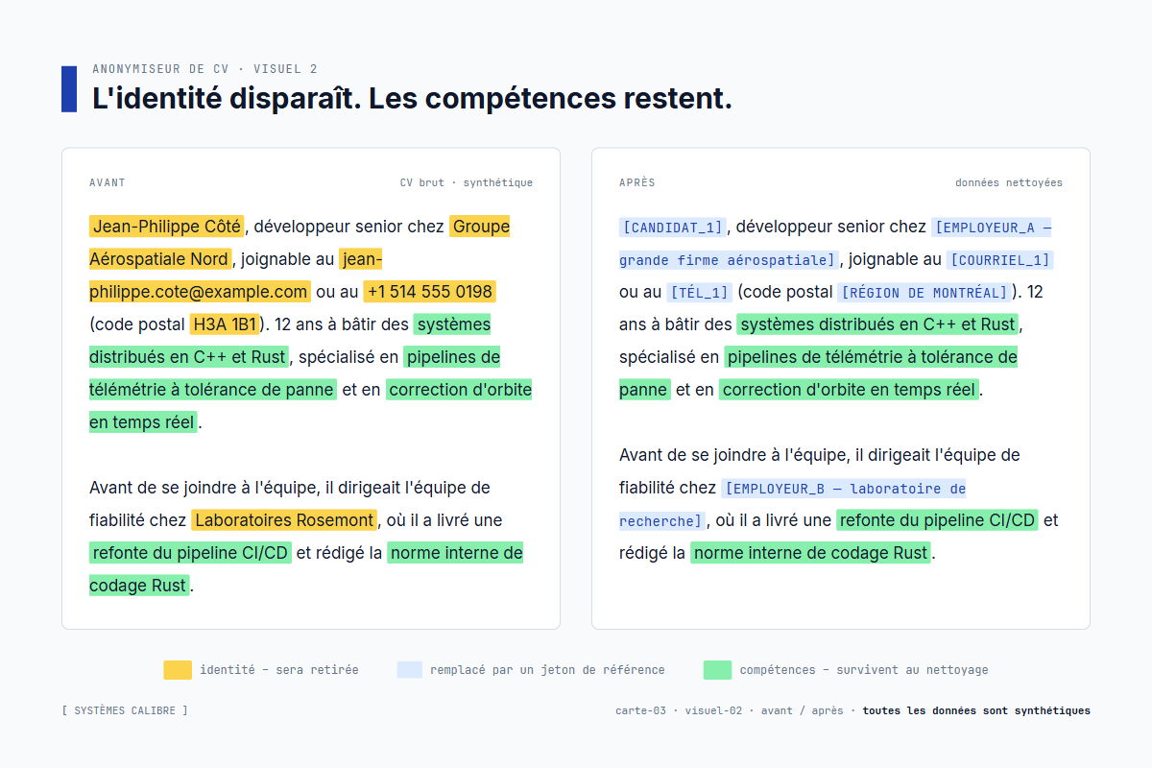
Task: Click the [CANDIDAT_1] reference token
Action: 672,227
